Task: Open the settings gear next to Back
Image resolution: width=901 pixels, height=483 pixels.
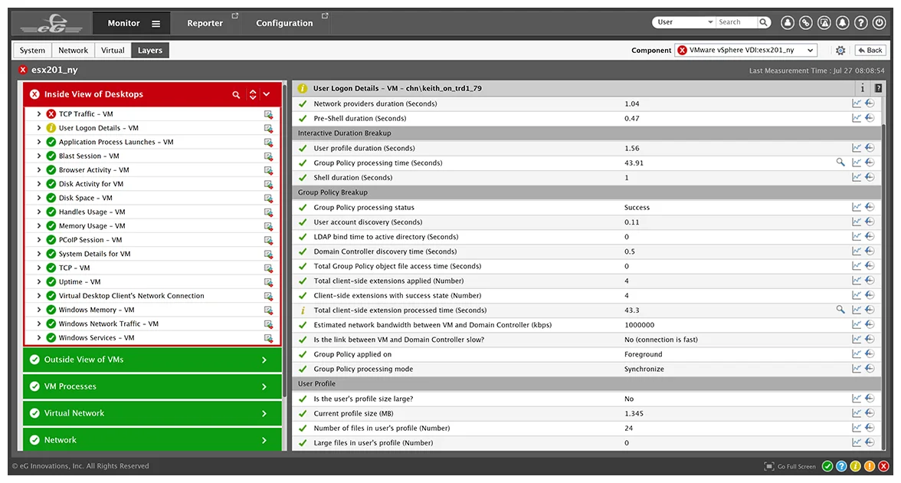Action: 840,51
